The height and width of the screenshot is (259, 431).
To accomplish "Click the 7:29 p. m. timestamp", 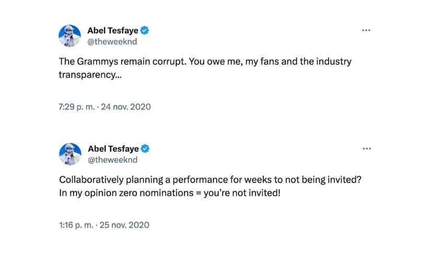I will pos(77,107).
